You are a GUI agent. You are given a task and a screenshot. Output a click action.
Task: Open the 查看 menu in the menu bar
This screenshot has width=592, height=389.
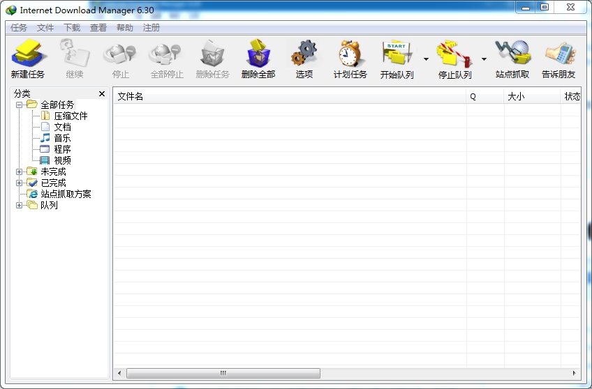(98, 28)
